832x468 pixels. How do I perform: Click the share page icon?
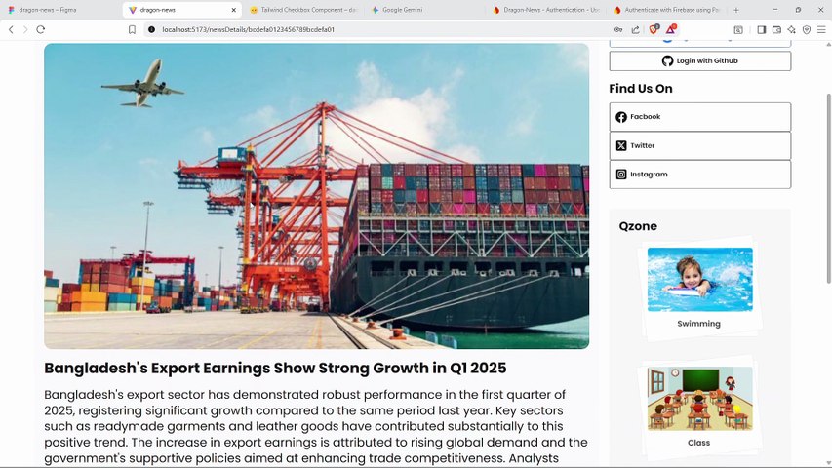[635, 29]
